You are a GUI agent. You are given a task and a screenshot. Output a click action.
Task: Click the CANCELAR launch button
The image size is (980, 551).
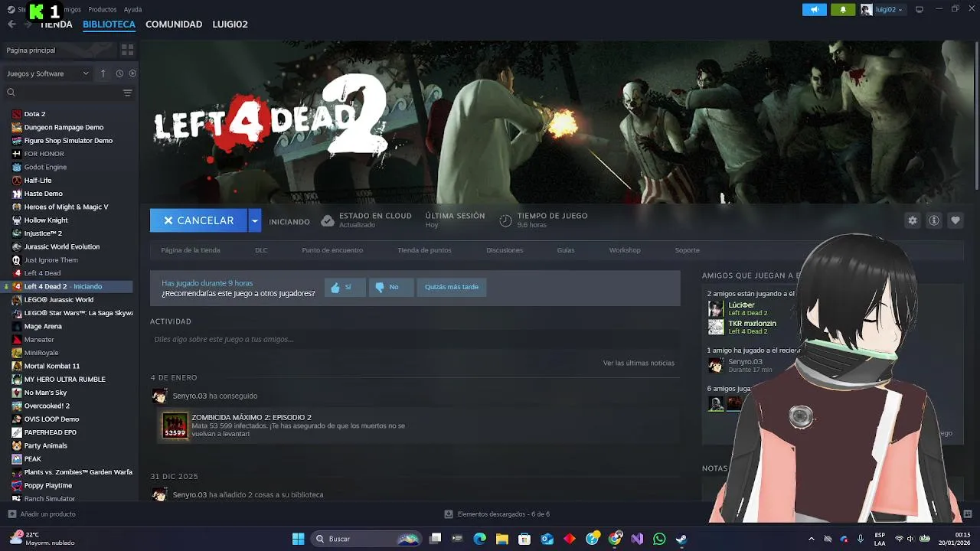click(x=198, y=220)
